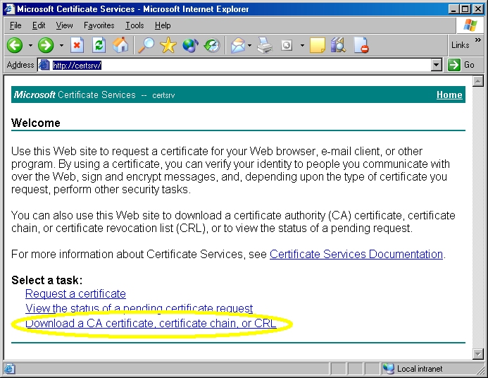488x378 pixels.
Task: Click the Welcome heading text
Action: [35, 123]
